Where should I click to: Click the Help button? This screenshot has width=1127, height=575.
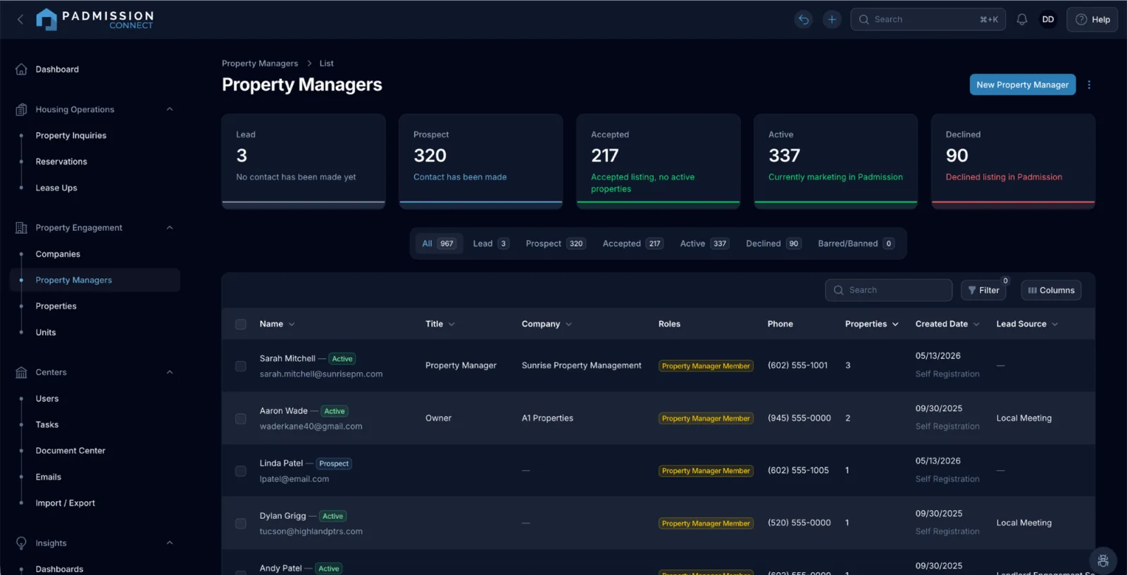tap(1092, 20)
